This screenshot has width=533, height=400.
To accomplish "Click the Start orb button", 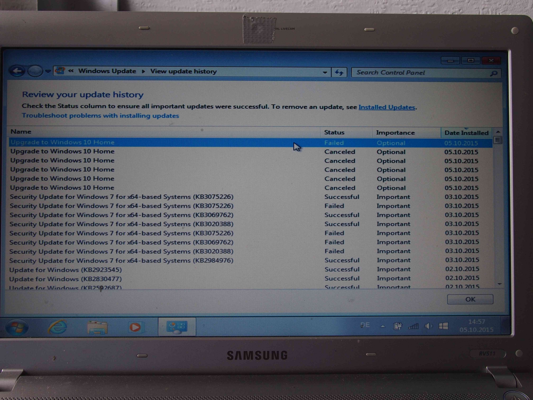I will (x=17, y=327).
